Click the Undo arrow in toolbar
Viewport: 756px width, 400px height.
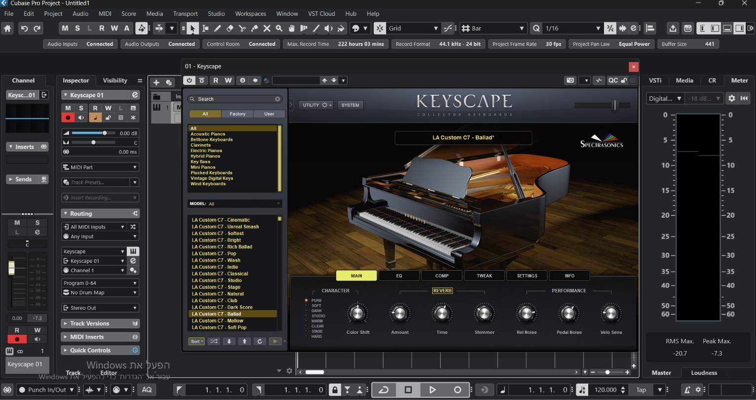click(24, 29)
